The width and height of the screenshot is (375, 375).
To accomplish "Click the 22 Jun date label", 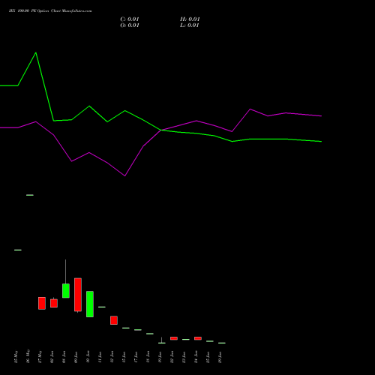I will coord(172,357).
